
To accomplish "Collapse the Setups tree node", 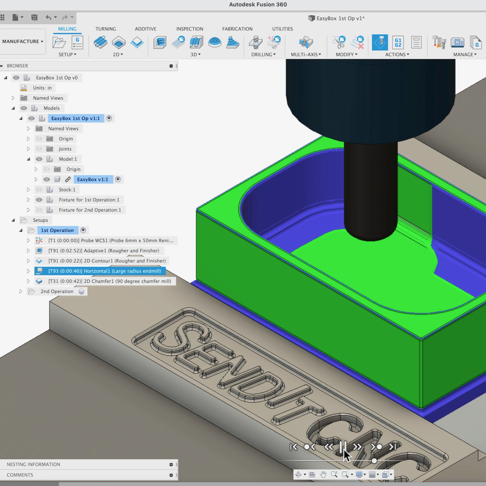I will pyautogui.click(x=13, y=220).
